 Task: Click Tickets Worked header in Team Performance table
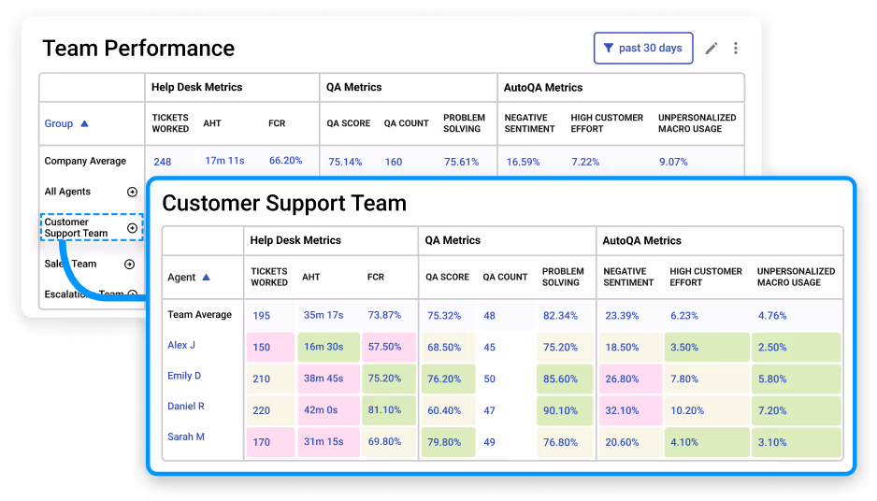click(x=170, y=123)
